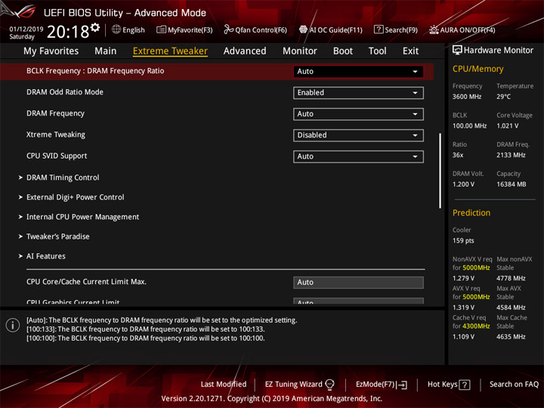
Task: Switch to the Main tab
Action: pyautogui.click(x=106, y=51)
